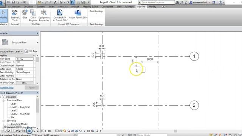242x136 pixels.
Task: Click Visibility/Graphics Edit... button
Action: [x=24, y=83]
